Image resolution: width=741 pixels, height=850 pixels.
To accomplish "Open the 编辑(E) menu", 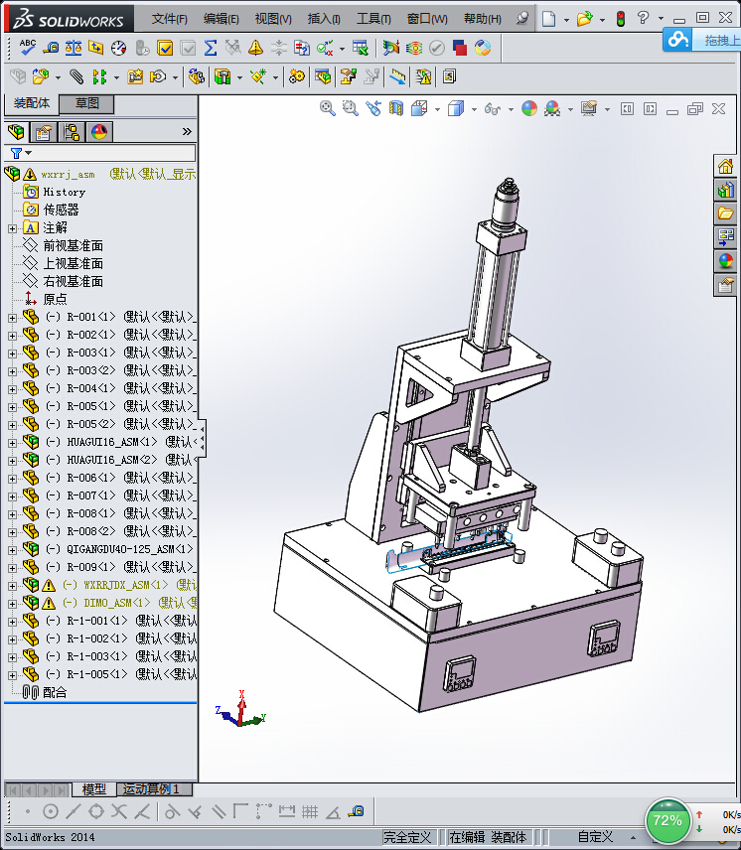I will (221, 19).
